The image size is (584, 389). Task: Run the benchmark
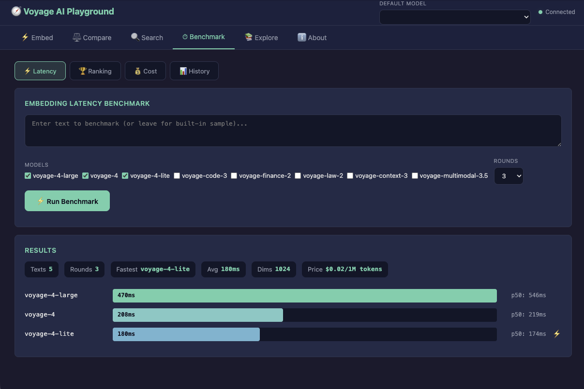coord(67,201)
